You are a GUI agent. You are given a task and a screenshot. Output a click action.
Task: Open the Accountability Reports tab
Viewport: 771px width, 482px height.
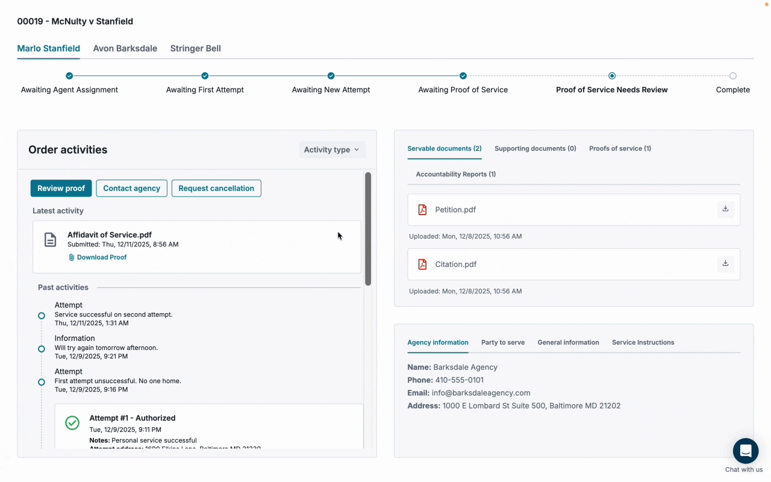click(x=455, y=174)
